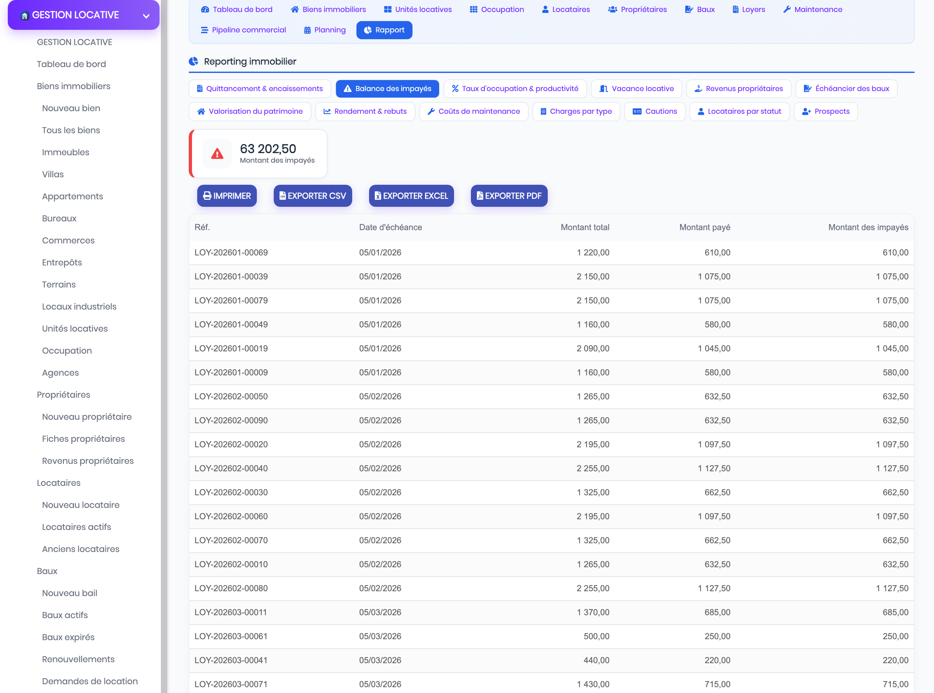Click the pie chart icon on Rapport tab
This screenshot has height=693, width=934.
[367, 30]
